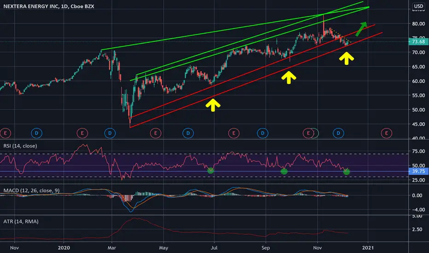Click the 39.75 RSI value label
Viewport: 429px width, 253px height.
(x=418, y=171)
